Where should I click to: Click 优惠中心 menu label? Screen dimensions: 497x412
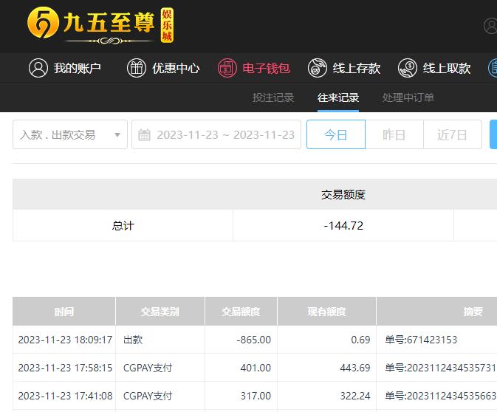point(176,68)
